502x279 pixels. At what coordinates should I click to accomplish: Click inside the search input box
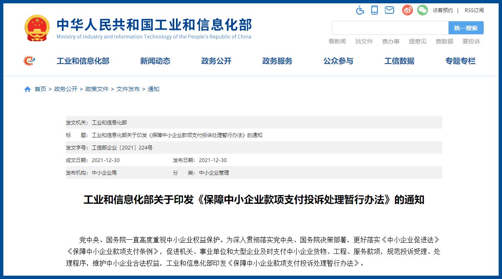coord(389,28)
